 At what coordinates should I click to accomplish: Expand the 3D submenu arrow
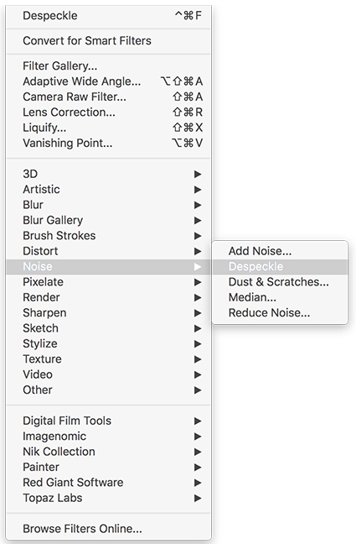click(x=198, y=174)
